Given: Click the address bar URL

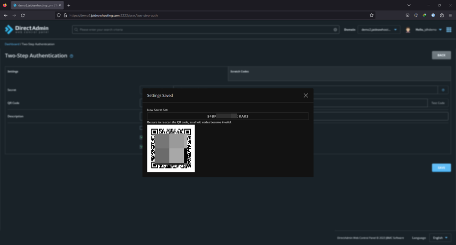Looking at the screenshot, I should pyautogui.click(x=114, y=16).
